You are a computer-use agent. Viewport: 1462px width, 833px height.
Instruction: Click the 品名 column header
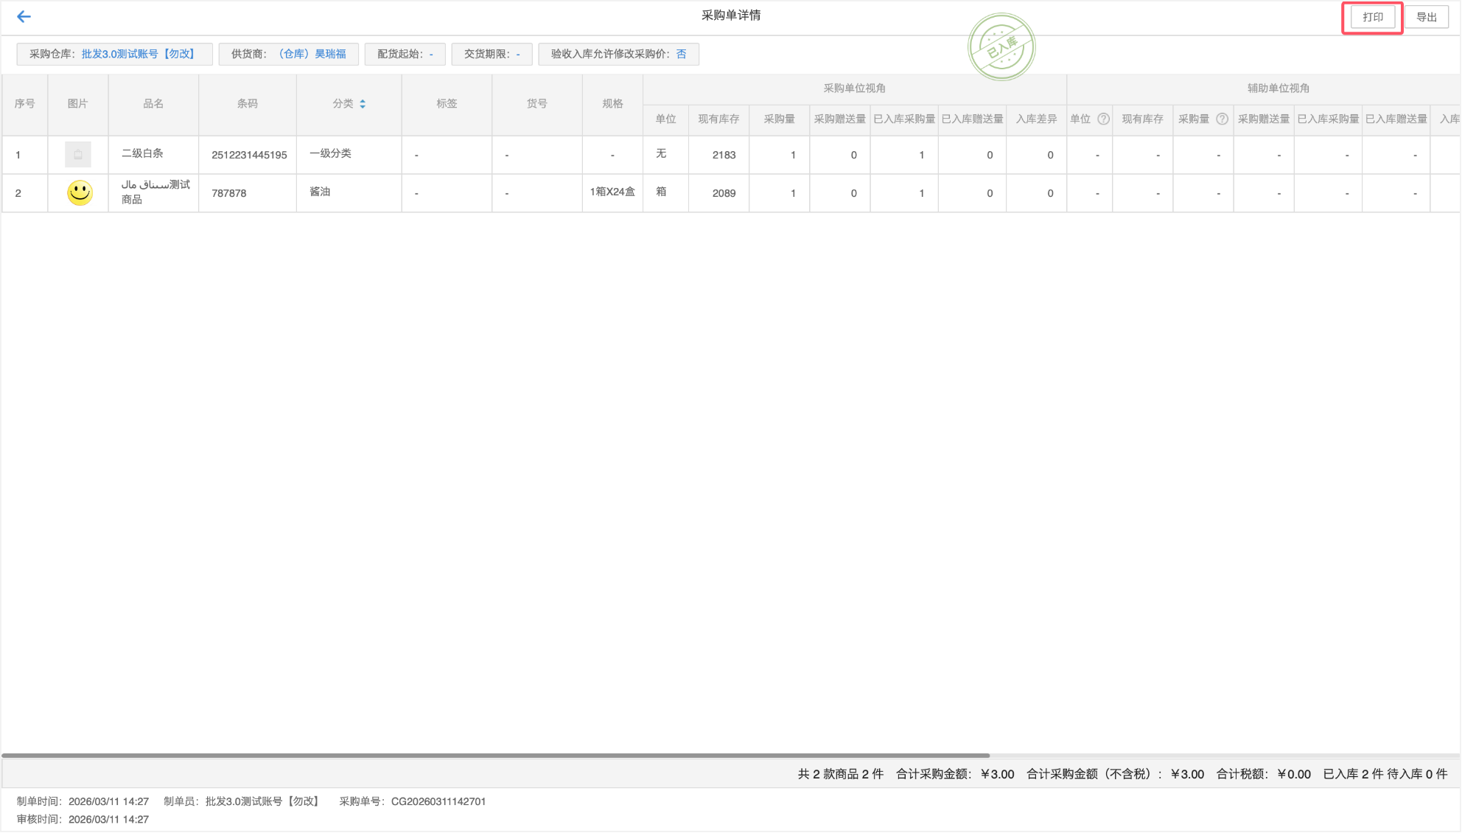point(153,104)
